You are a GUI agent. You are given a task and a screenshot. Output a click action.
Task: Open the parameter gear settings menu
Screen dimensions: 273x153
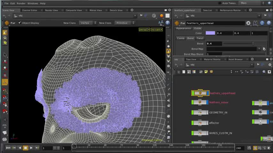tap(248, 23)
